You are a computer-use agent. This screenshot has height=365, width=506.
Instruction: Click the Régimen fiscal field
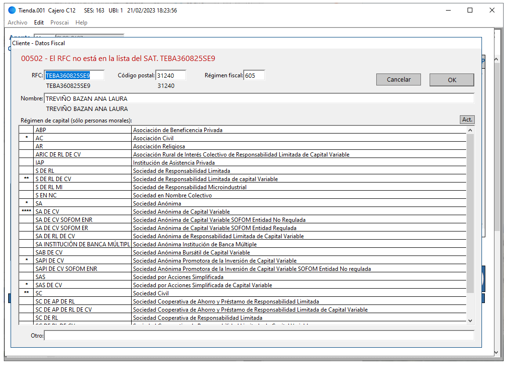[254, 75]
